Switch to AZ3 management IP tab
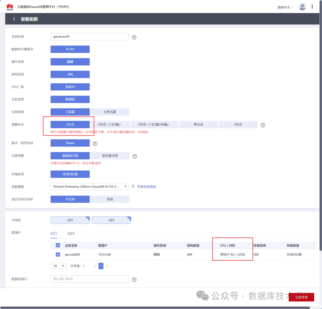 tap(71, 233)
